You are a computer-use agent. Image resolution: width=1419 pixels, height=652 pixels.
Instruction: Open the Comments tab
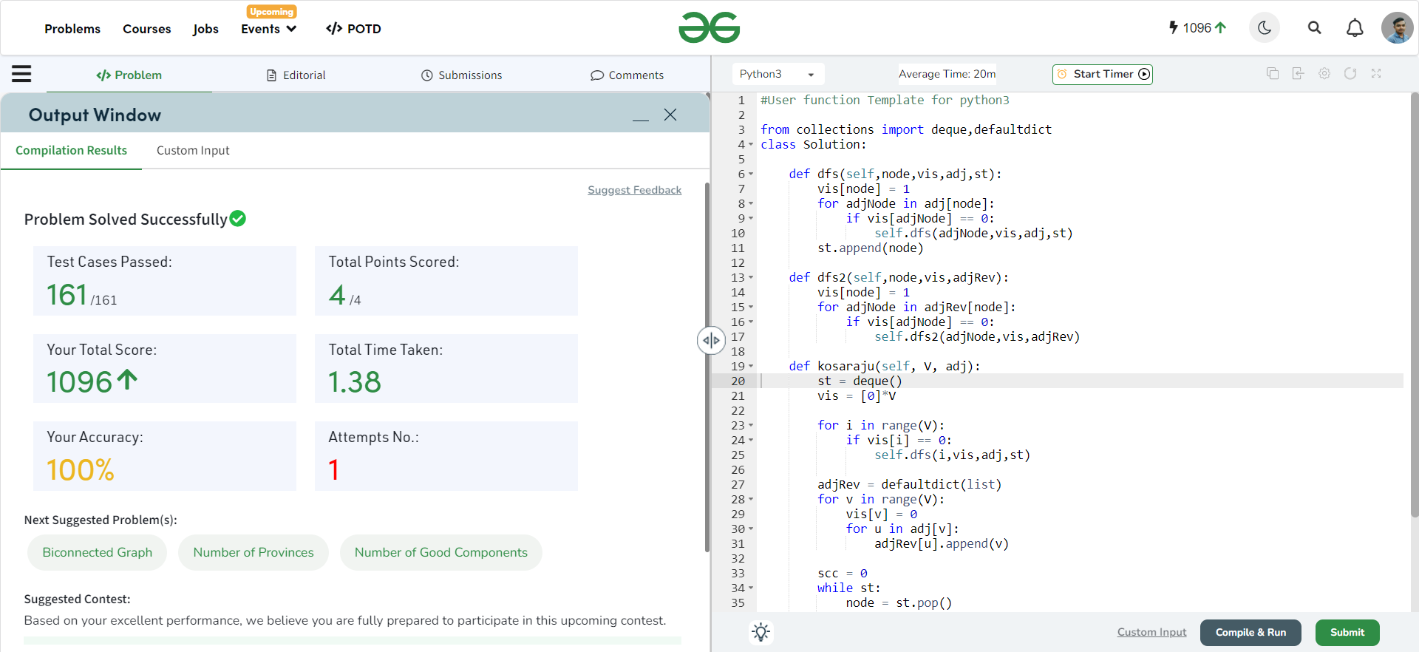click(627, 75)
